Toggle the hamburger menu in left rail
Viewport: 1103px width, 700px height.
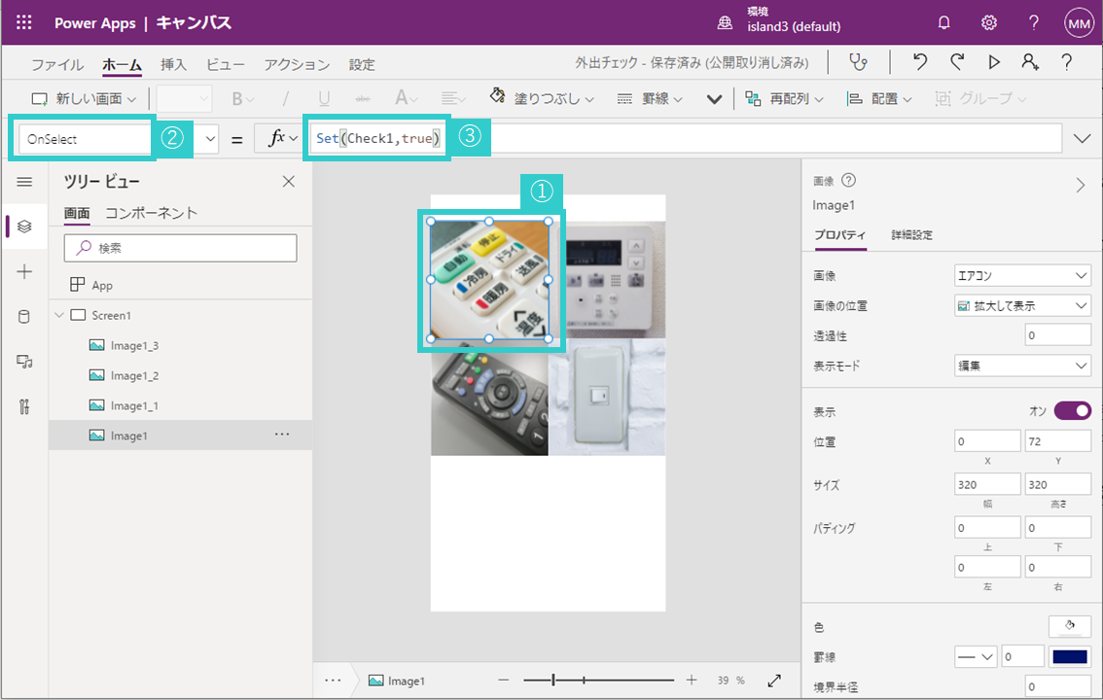click(24, 182)
